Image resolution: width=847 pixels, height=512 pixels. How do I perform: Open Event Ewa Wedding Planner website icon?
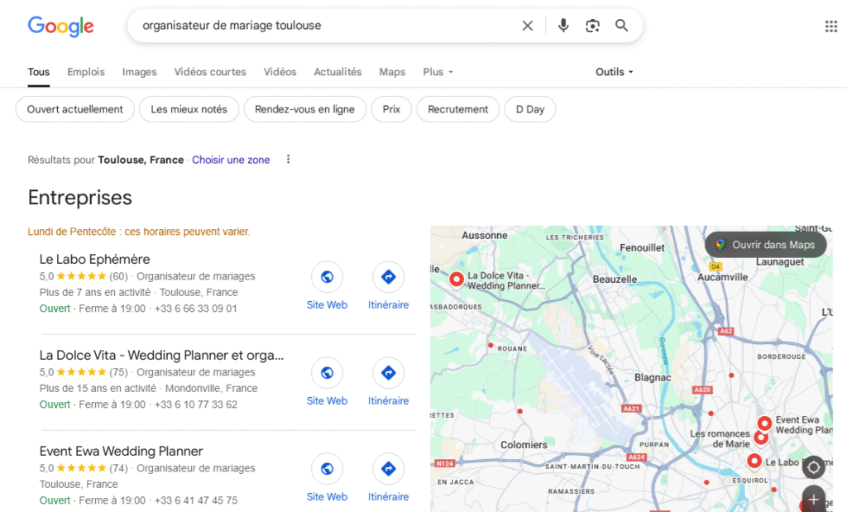click(x=327, y=469)
